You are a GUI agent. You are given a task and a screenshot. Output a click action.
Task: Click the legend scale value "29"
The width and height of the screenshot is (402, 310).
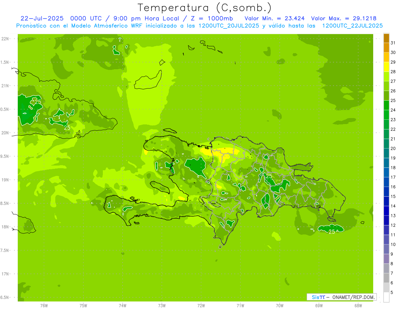[393, 62]
